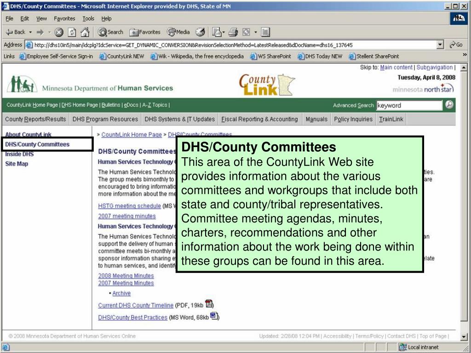Viewport: 471px width, 353px height.
Task: Click the 2007 meeting minutes link
Action: click(x=127, y=216)
